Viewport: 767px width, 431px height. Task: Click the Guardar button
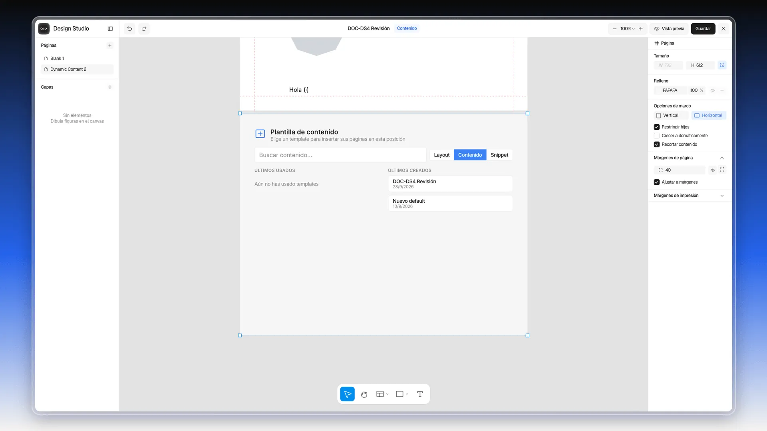pos(703,29)
